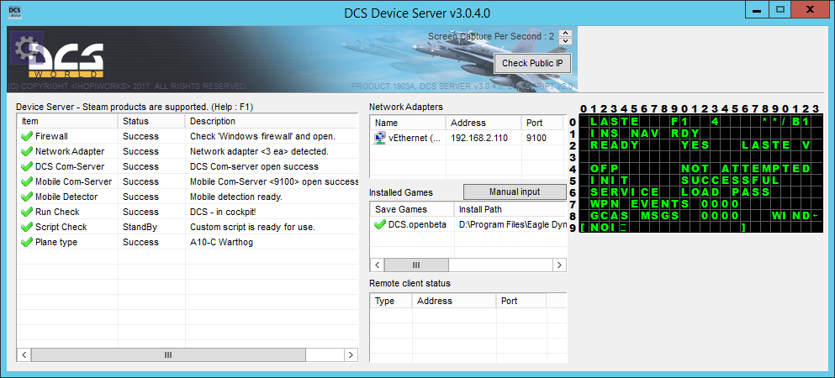
Task: Click the Status column header in device list
Action: [x=151, y=121]
